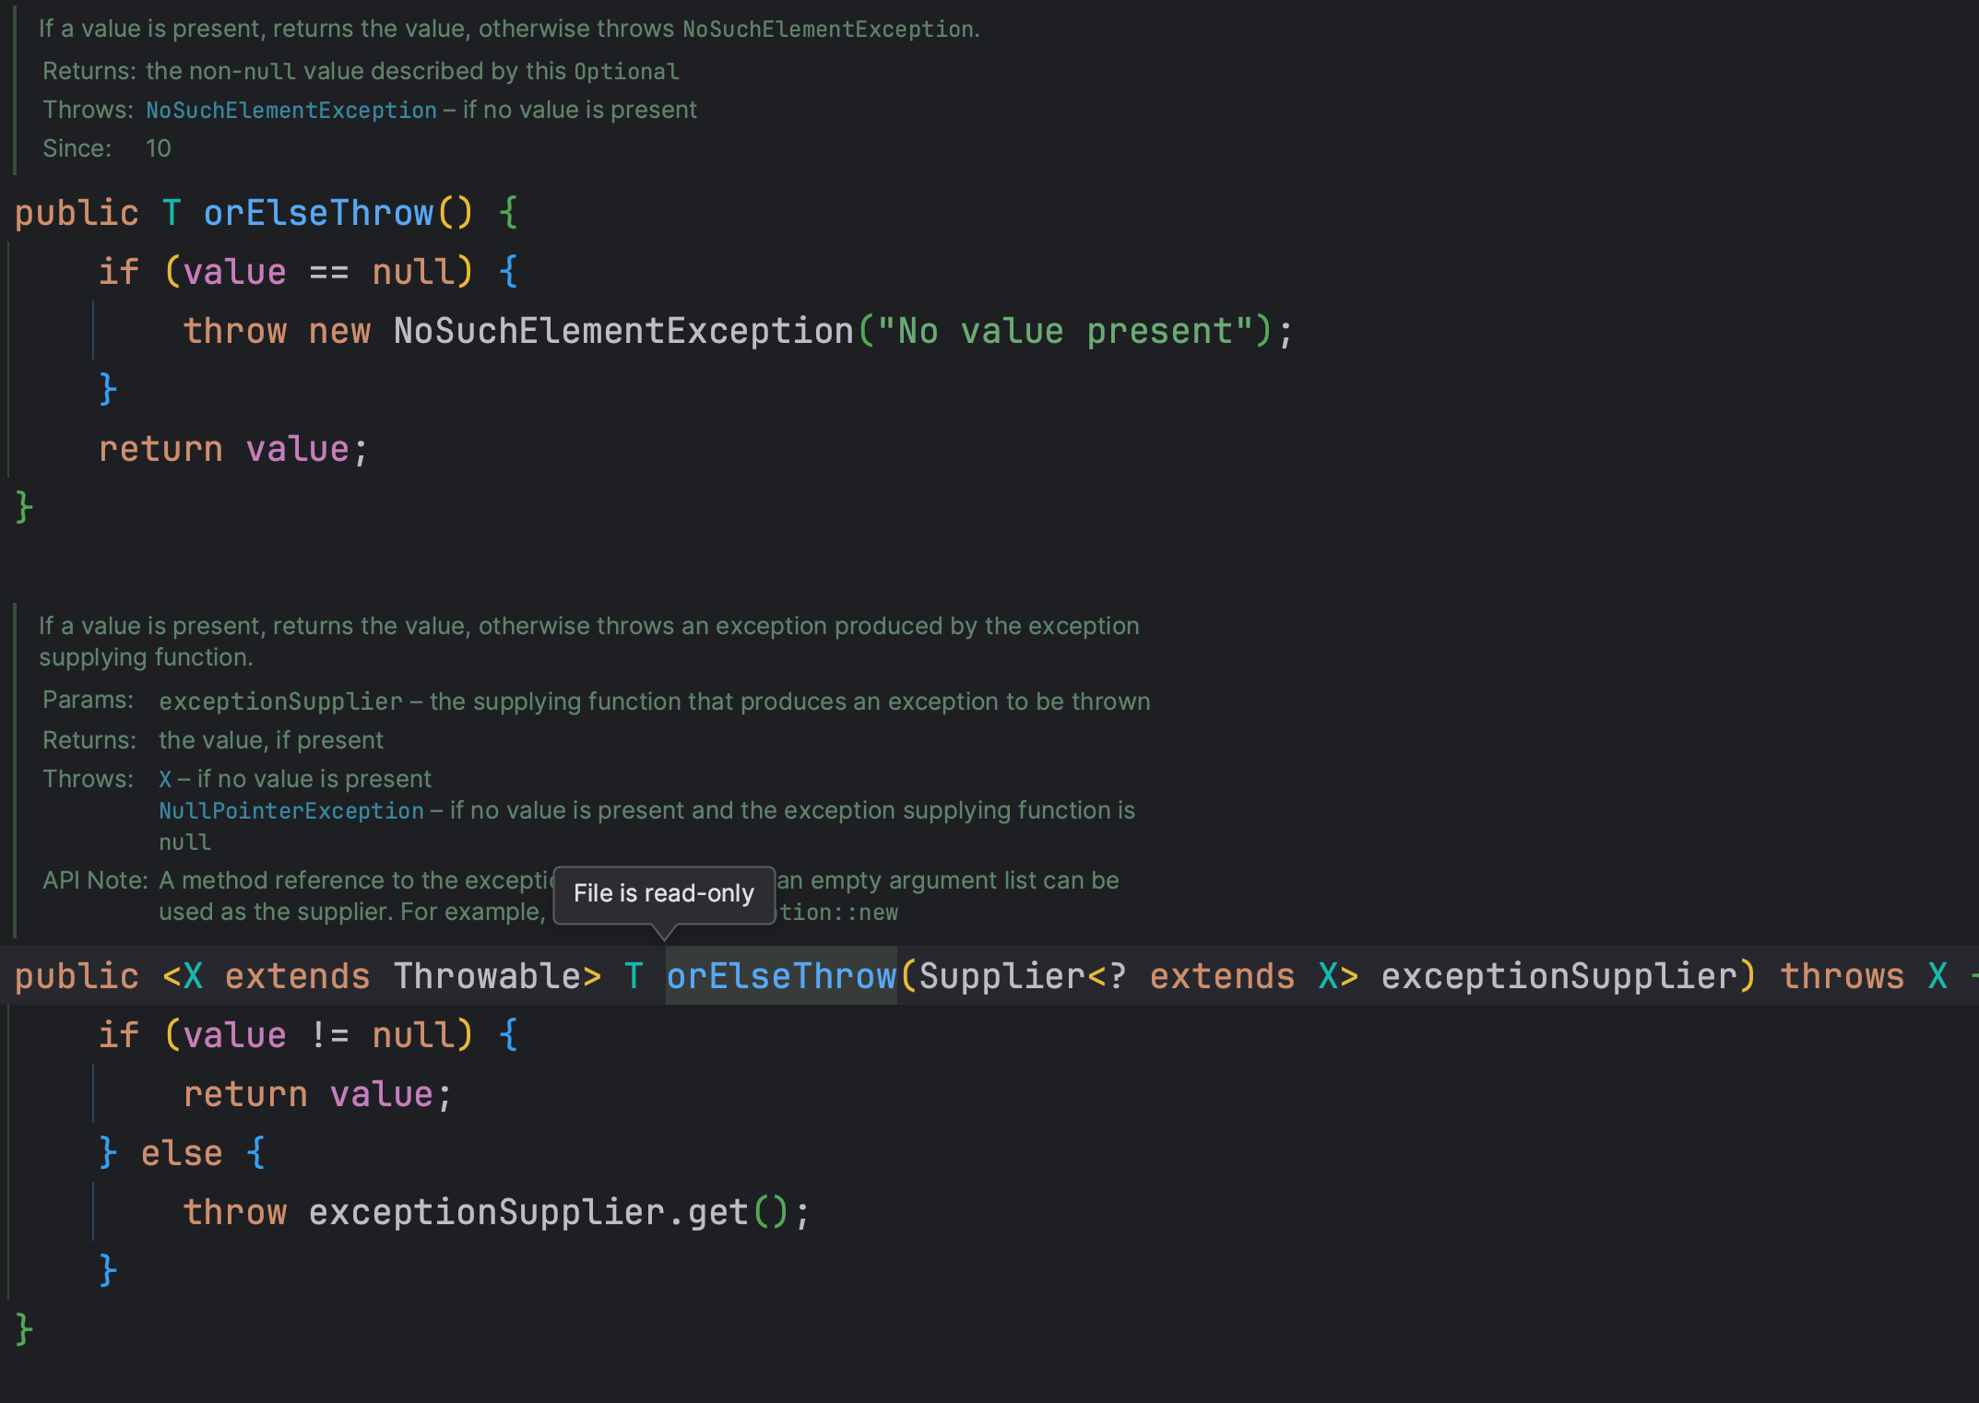Click value in the value == null check
1979x1403 pixels.
pos(234,272)
